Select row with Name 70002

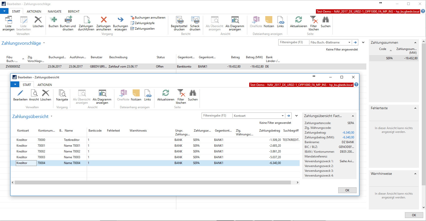pyautogui.click(x=155, y=151)
